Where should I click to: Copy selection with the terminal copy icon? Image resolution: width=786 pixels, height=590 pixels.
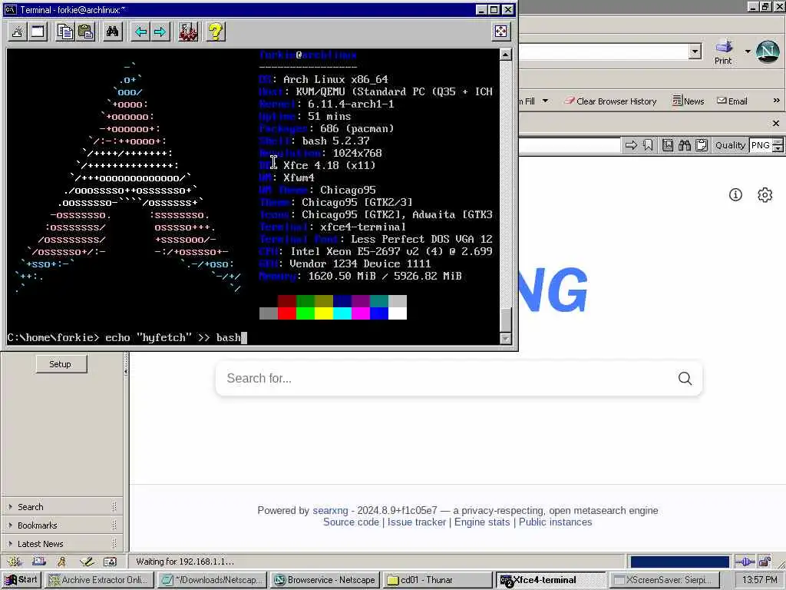64,32
